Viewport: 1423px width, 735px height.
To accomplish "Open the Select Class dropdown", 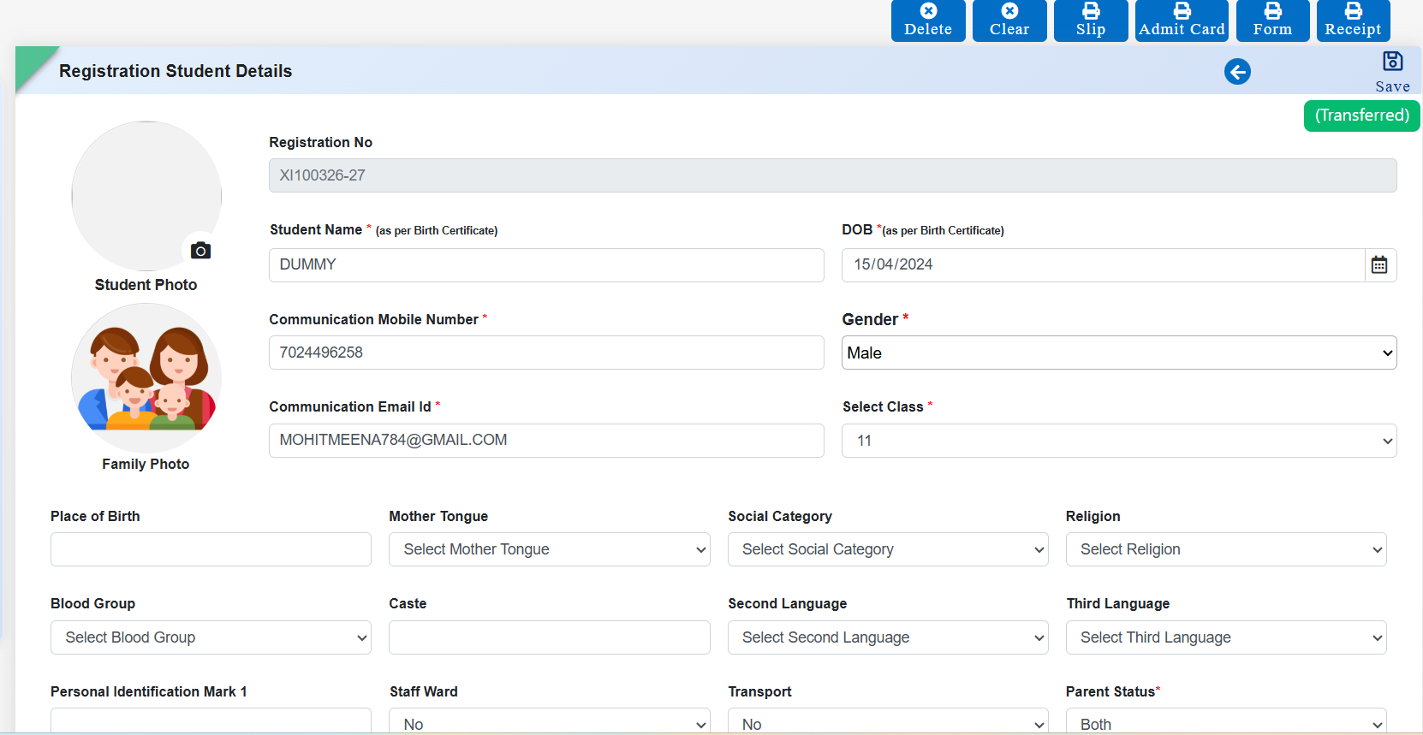I will tap(1118, 441).
